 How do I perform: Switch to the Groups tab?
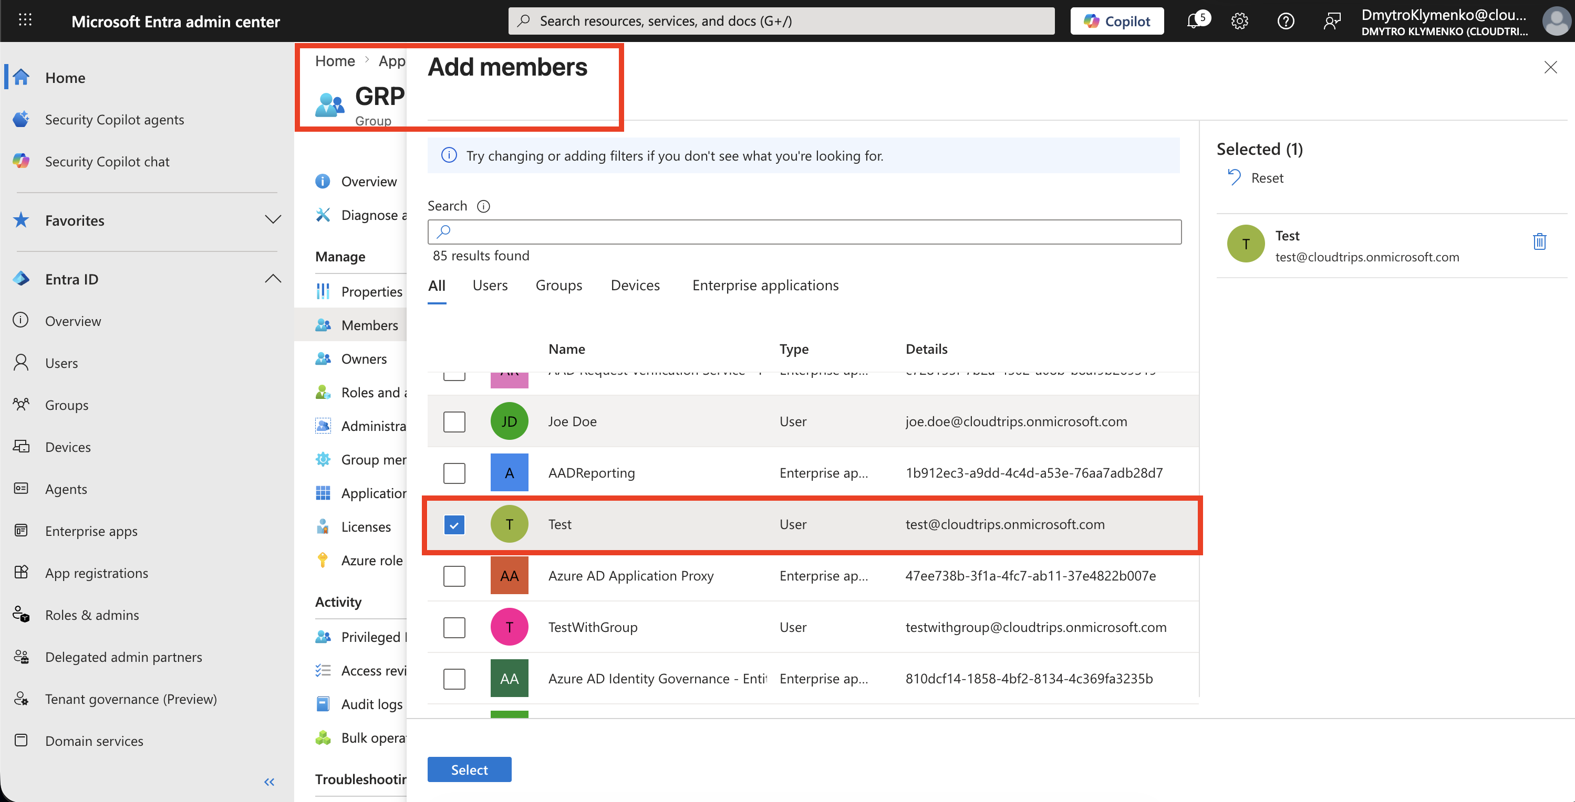point(558,285)
